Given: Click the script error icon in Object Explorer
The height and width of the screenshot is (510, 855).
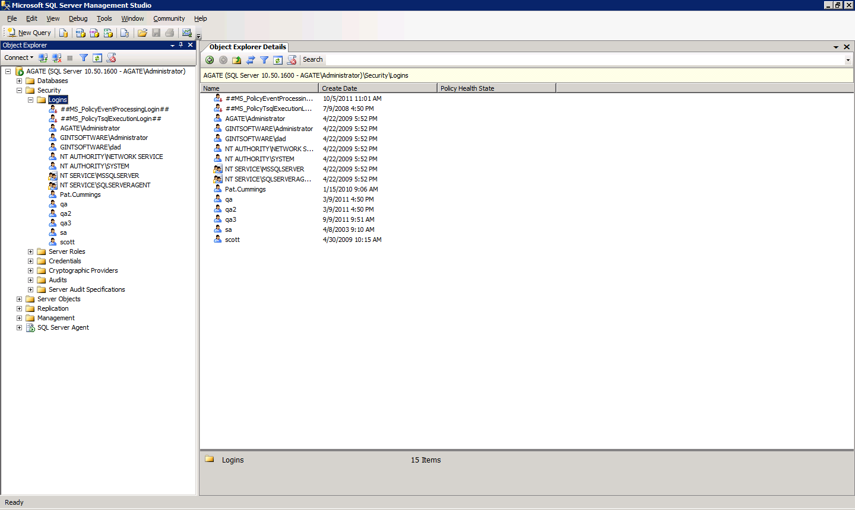Looking at the screenshot, I should (111, 58).
